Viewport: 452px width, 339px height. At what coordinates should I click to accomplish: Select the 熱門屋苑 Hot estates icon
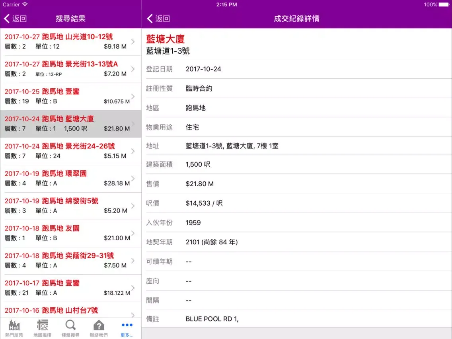click(x=15, y=327)
